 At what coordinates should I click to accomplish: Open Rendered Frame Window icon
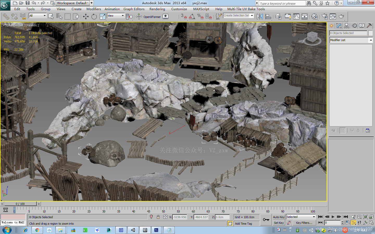click(x=333, y=16)
